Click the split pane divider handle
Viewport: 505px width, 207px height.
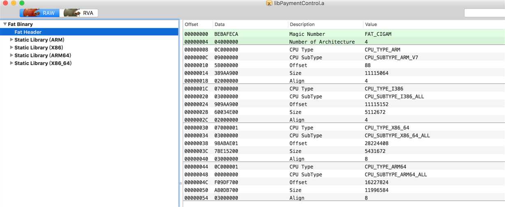coord(180,183)
